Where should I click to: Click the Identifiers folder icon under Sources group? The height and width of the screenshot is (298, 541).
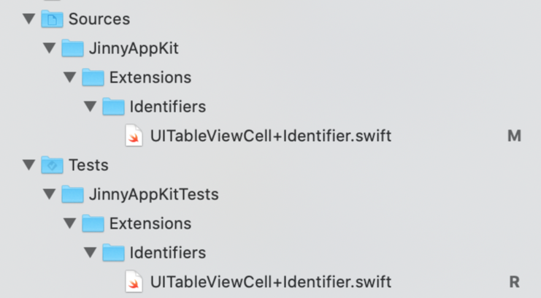113,106
